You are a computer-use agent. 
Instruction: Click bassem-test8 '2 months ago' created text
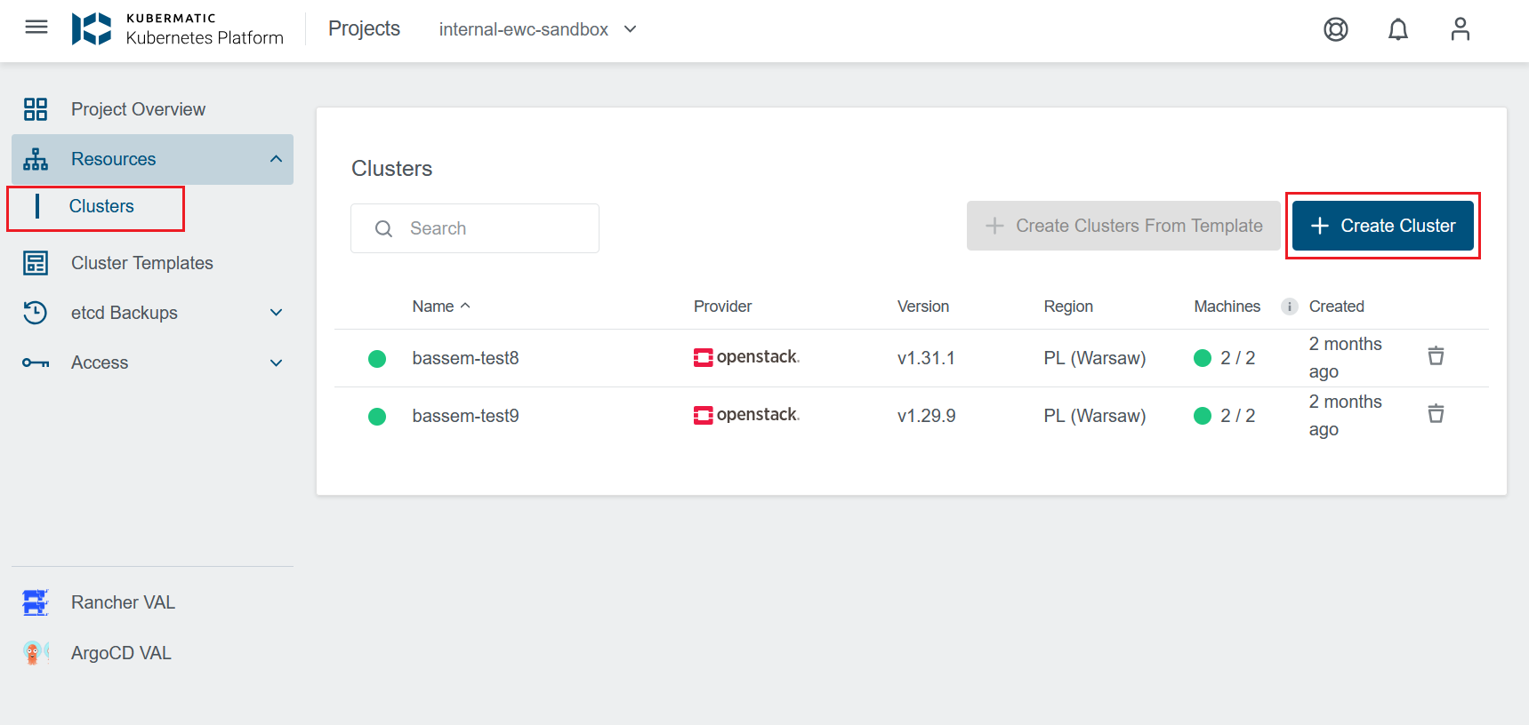coord(1345,357)
